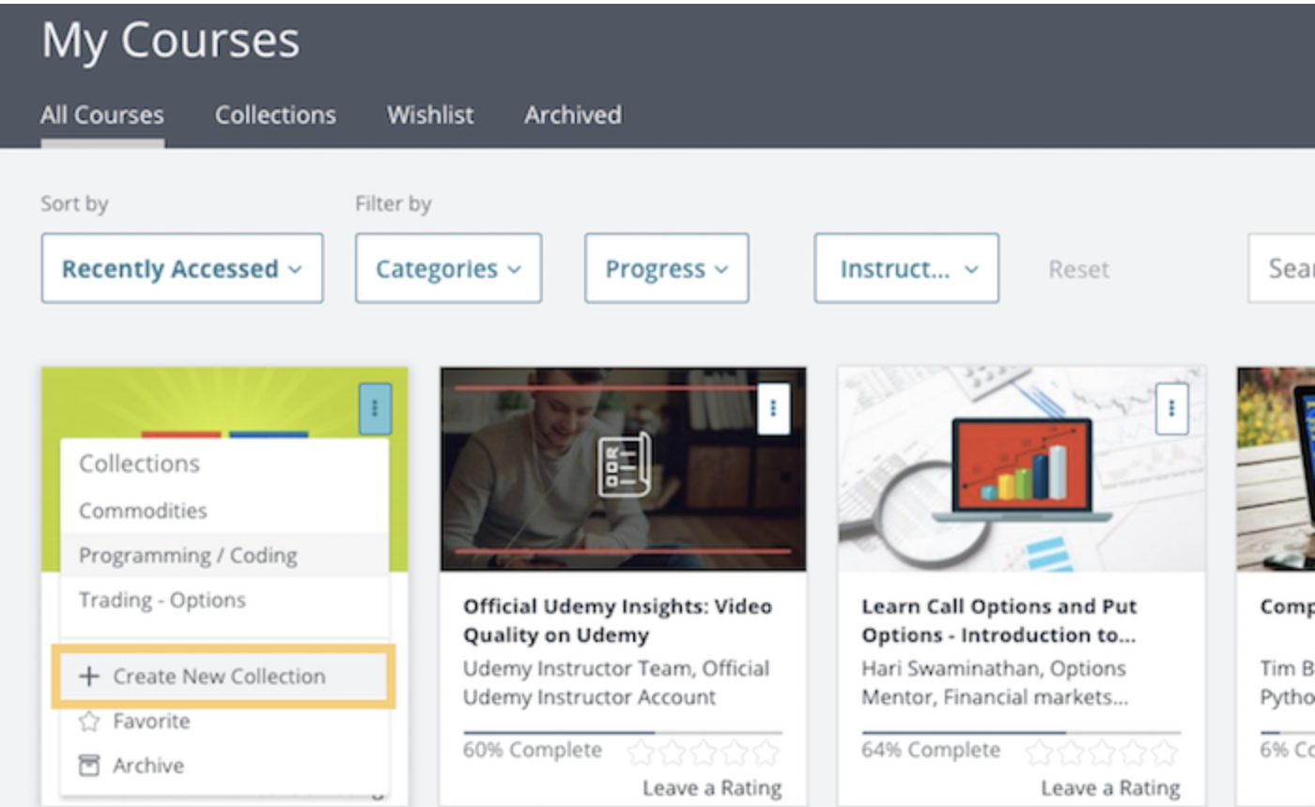Click the plus icon next to Create New Collection

tap(87, 676)
